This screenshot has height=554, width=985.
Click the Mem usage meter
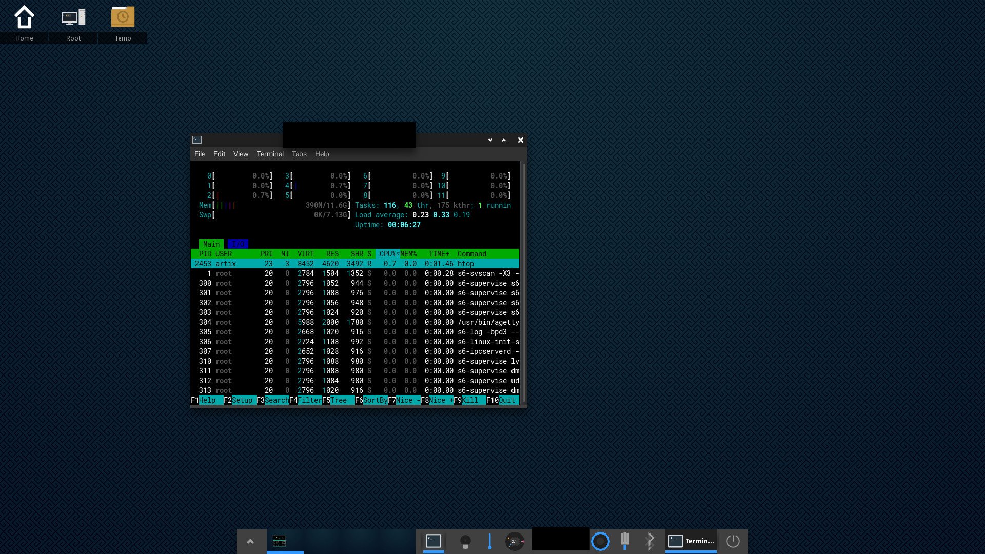[x=275, y=205]
